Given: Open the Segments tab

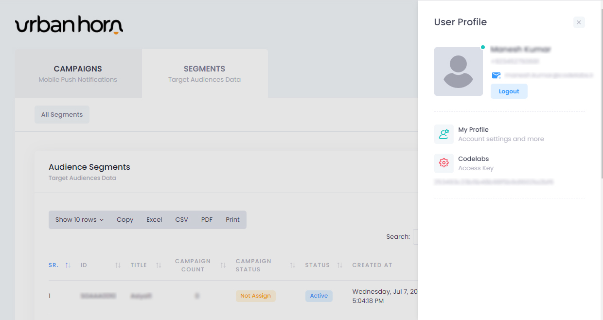Looking at the screenshot, I should tap(204, 73).
